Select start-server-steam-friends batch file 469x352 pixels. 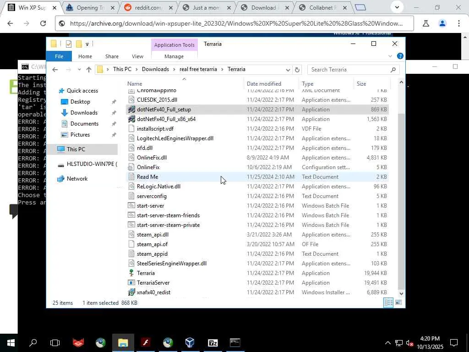point(168,215)
